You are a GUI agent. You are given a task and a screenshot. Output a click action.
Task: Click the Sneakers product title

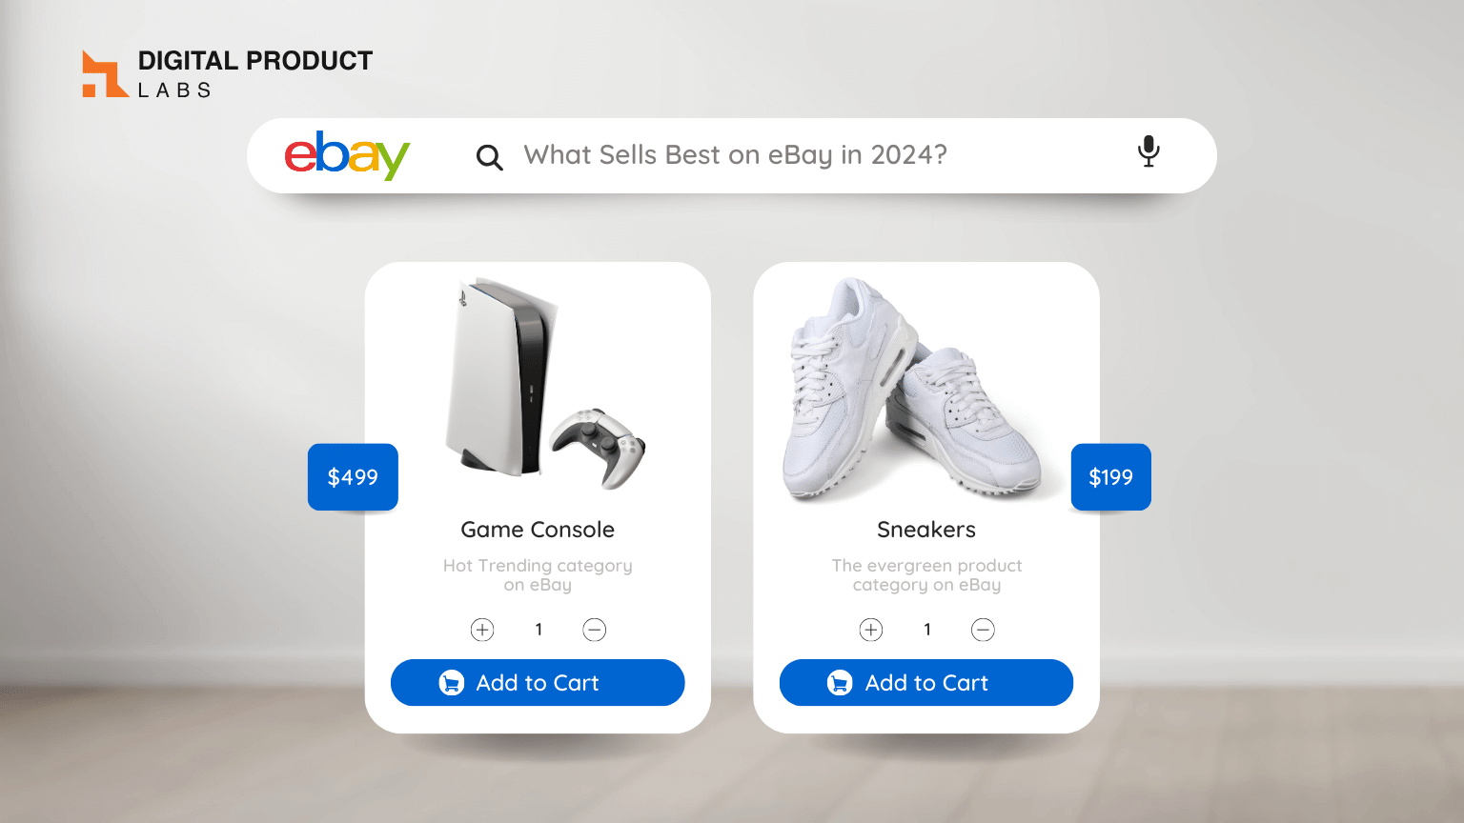[926, 530]
